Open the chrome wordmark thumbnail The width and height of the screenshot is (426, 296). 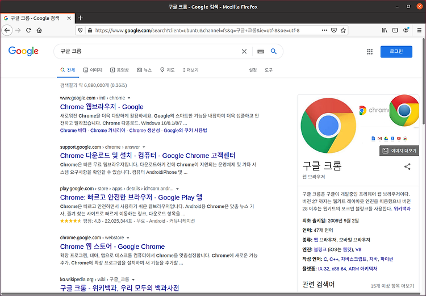pyautogui.click(x=374, y=110)
